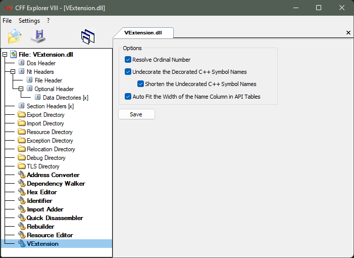Click the Dependency Walker gear icon
Image resolution: width=354 pixels, height=258 pixels.
click(22, 183)
